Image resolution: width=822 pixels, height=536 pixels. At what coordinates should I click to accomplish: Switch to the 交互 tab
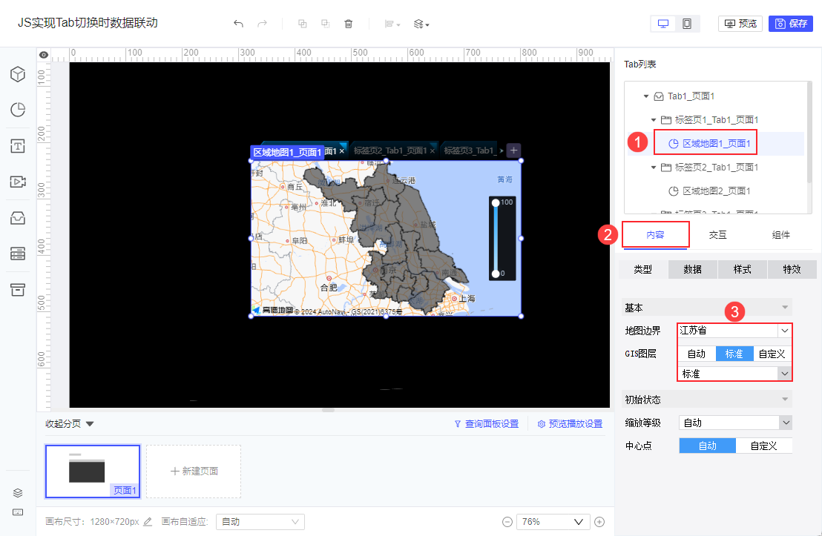click(x=717, y=234)
